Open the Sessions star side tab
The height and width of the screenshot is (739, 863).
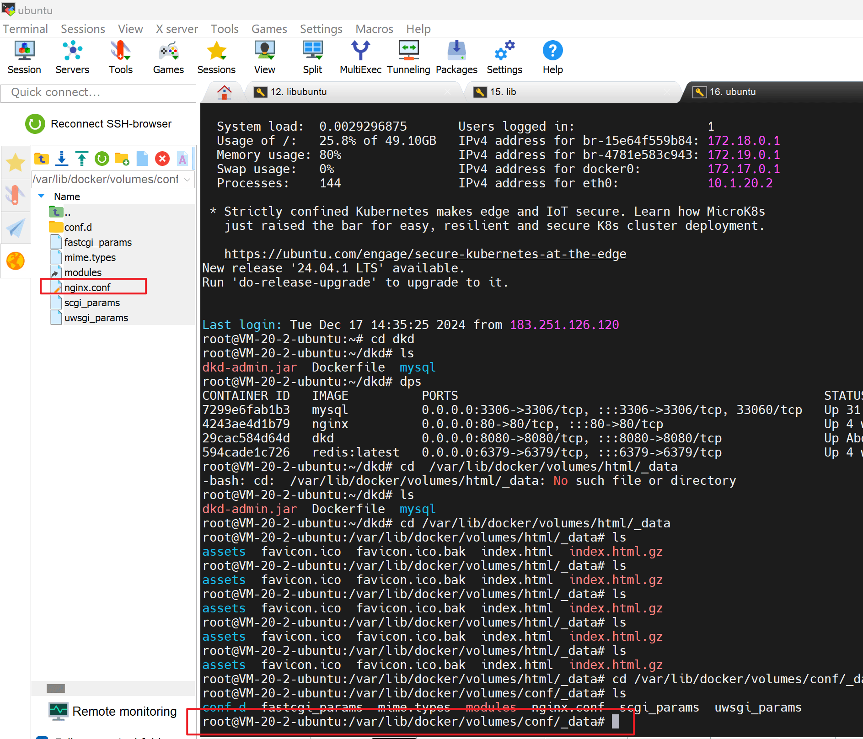pyautogui.click(x=16, y=162)
